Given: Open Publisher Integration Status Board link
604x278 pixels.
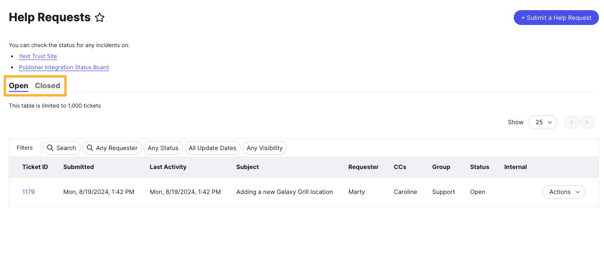Looking at the screenshot, I should (x=63, y=67).
